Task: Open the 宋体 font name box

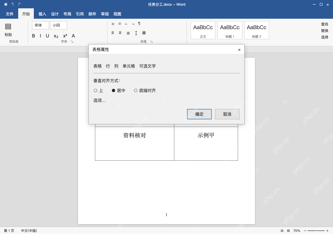Action: 40,25
